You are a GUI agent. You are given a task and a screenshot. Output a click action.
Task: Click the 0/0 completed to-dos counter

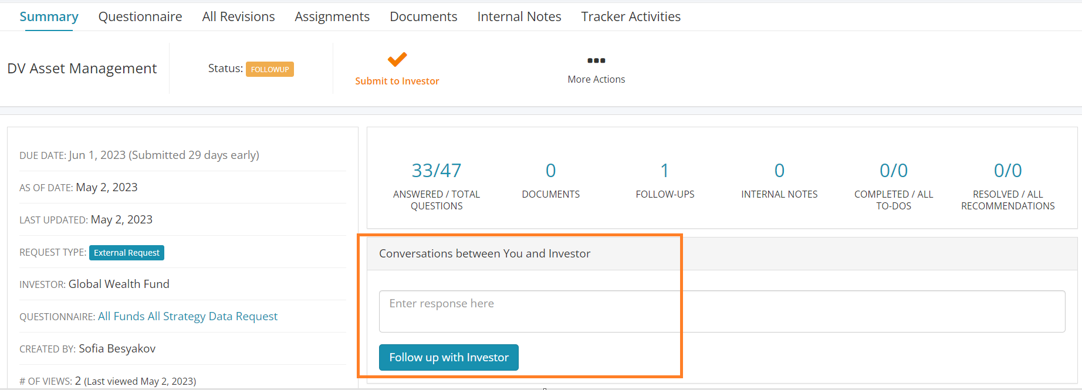(894, 171)
